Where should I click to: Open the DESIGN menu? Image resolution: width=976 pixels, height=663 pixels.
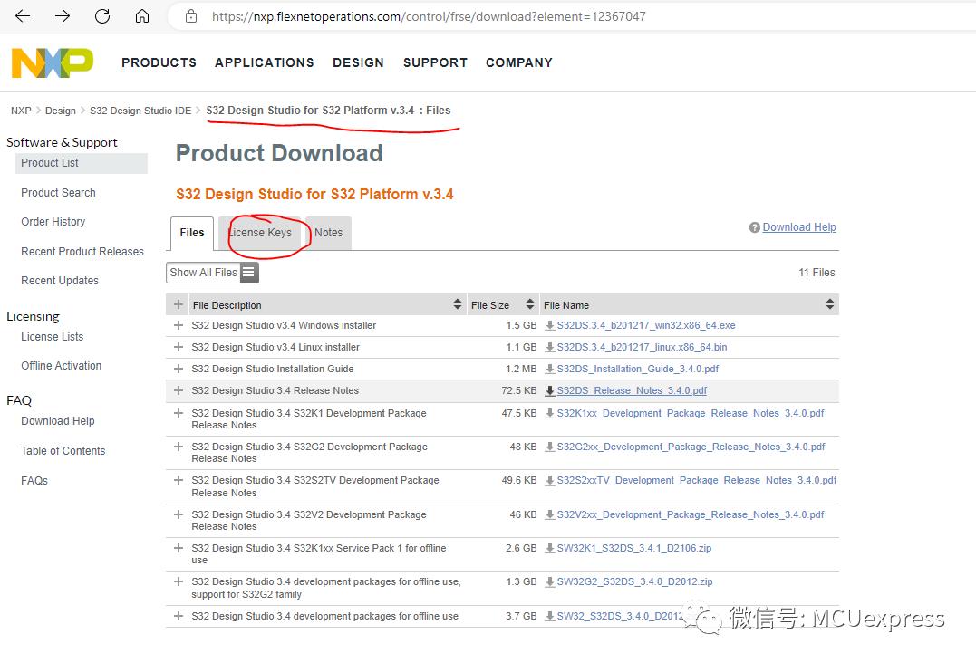pos(359,62)
